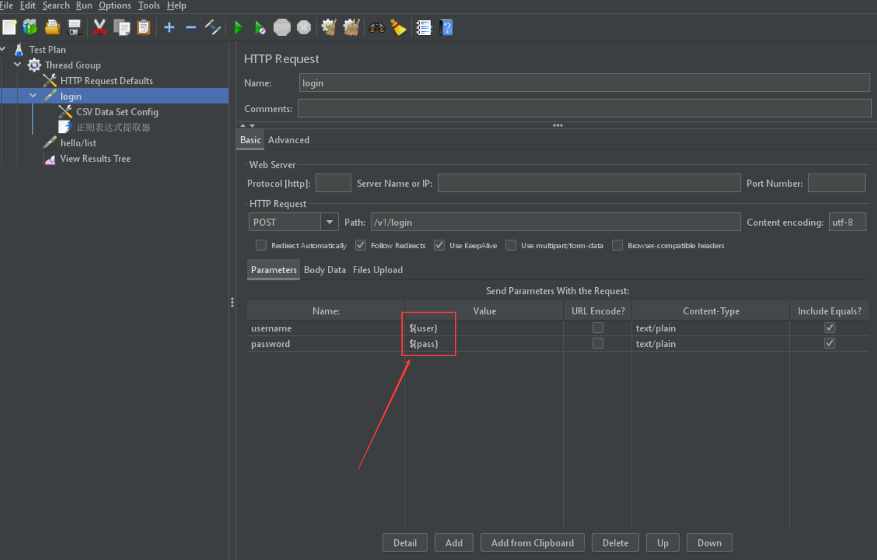Start the test with green play icon
Viewport: 877px width, 560px height.
239,27
